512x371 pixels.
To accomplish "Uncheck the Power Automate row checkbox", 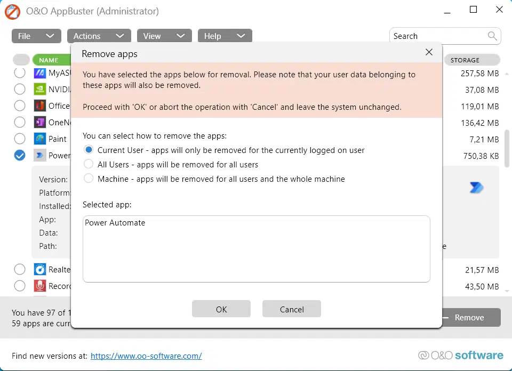I will click(x=20, y=155).
